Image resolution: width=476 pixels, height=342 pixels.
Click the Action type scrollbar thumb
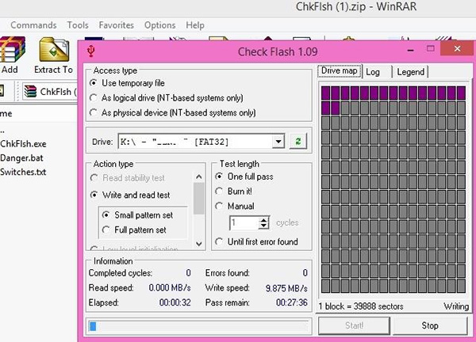(x=199, y=199)
